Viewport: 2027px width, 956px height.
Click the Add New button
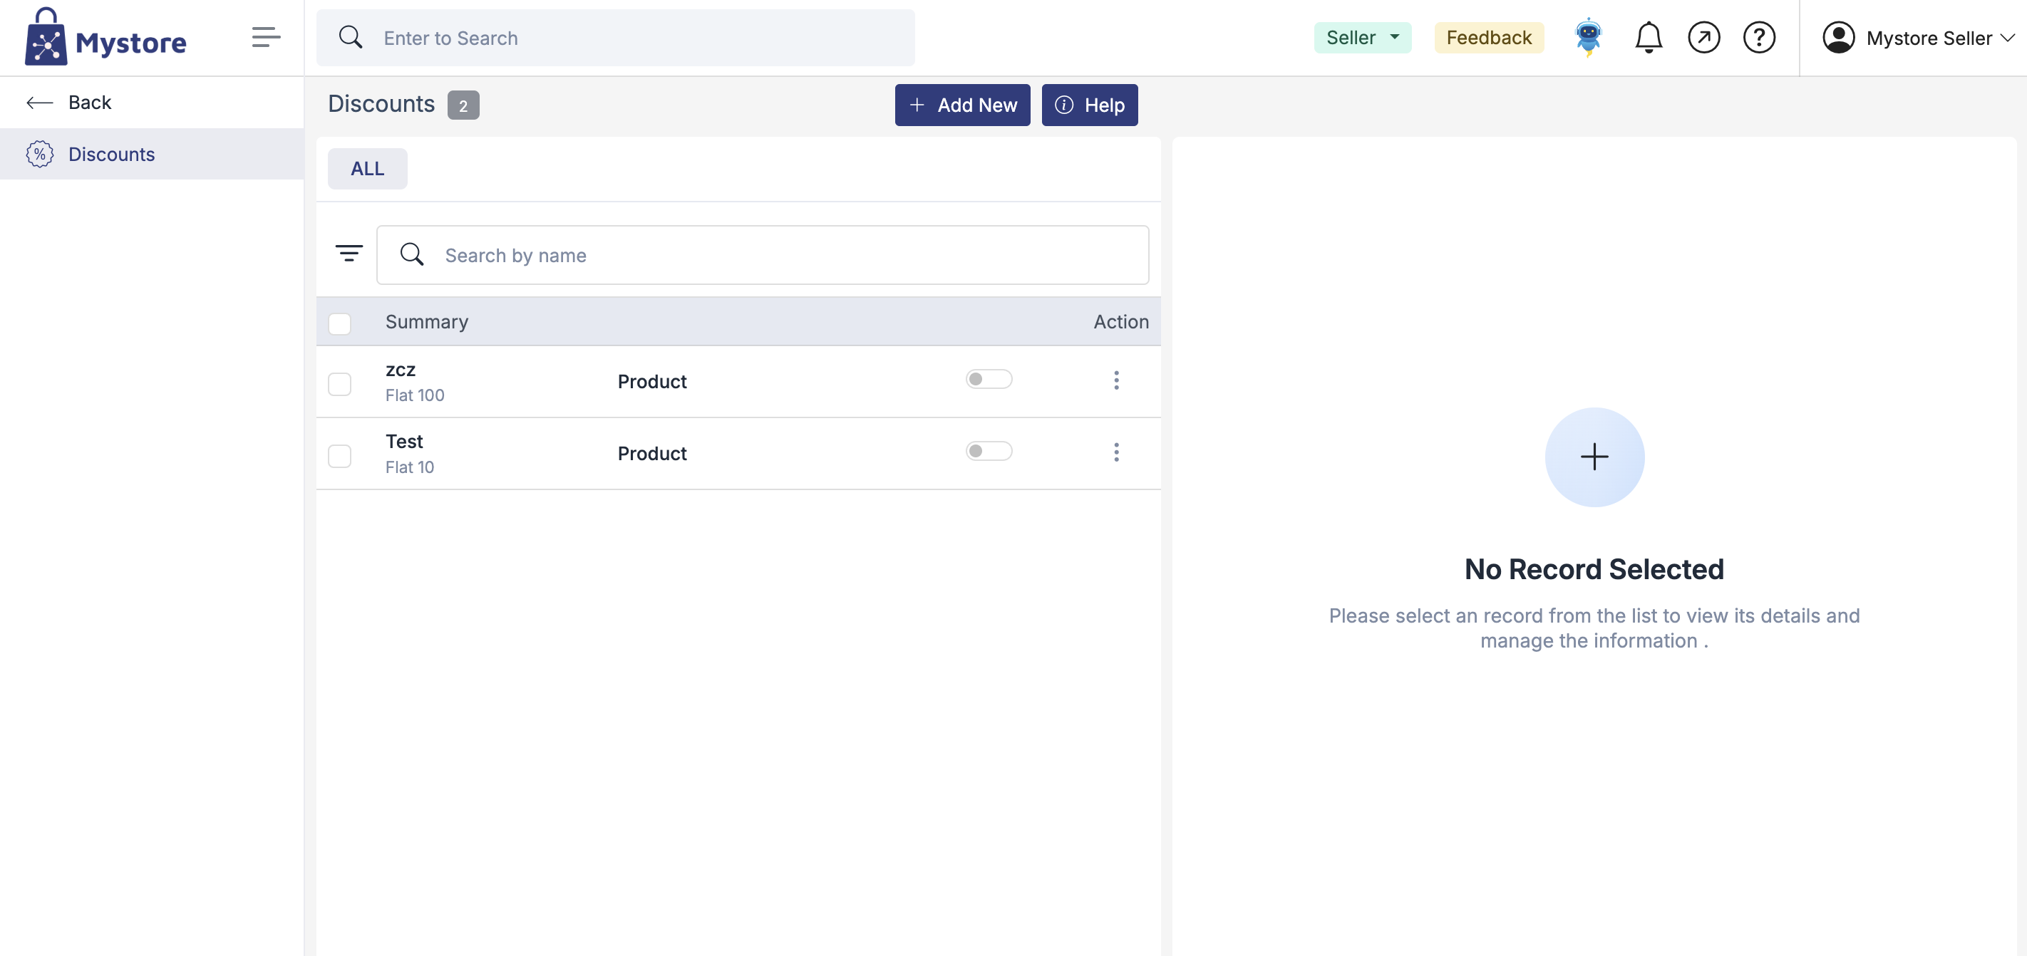[x=961, y=105]
